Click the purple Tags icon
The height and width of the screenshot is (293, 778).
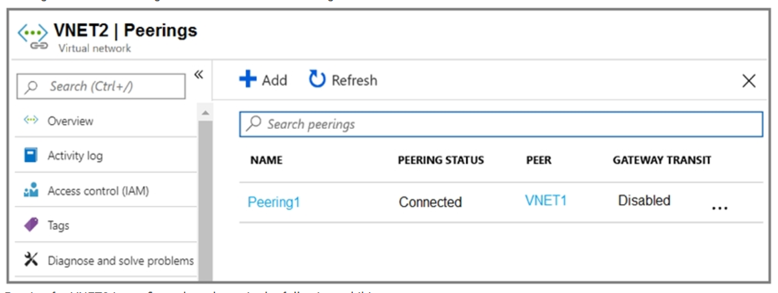pos(31,225)
